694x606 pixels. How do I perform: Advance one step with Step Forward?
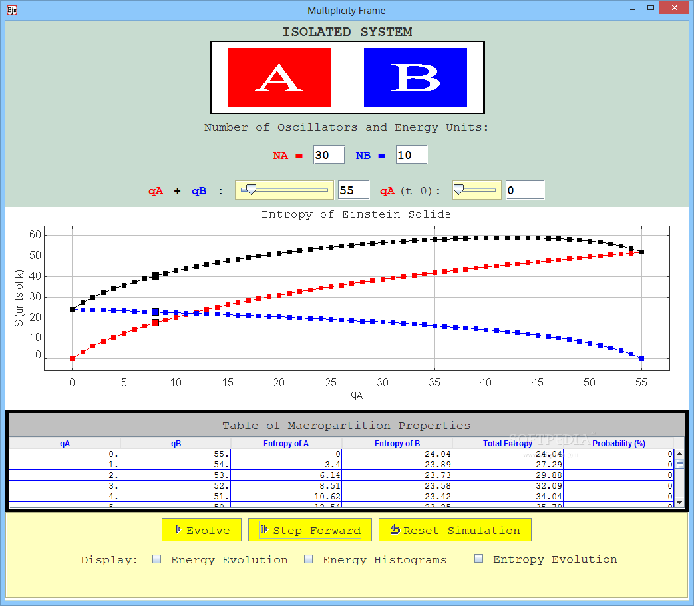click(x=310, y=530)
